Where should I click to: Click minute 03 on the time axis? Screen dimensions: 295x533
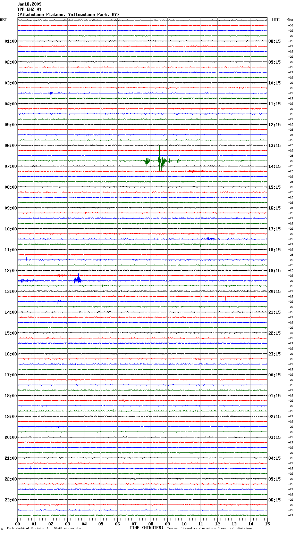click(68, 524)
